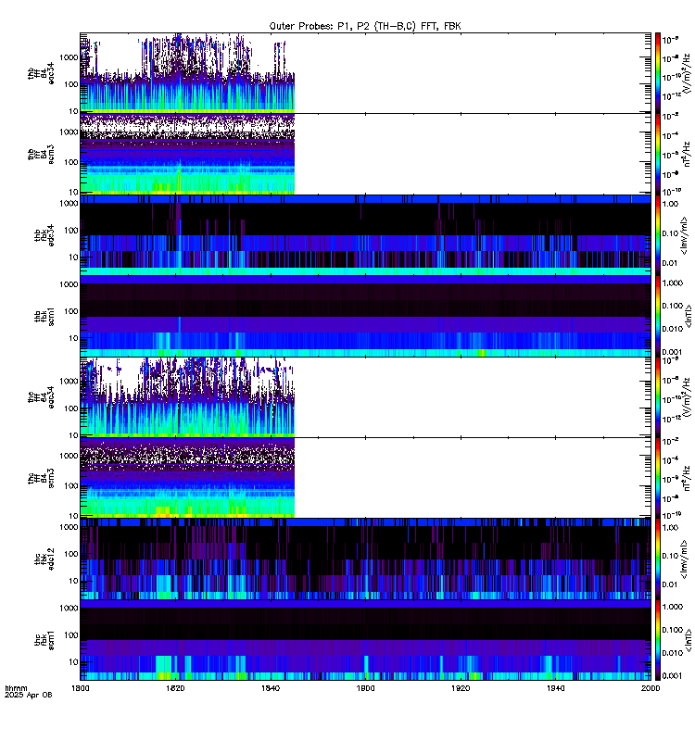695x741 pixels.
Task: Click the plot title 'Outer Probes: P1, P2 (TH-B,C) FFT, FBK'
Action: click(x=365, y=26)
